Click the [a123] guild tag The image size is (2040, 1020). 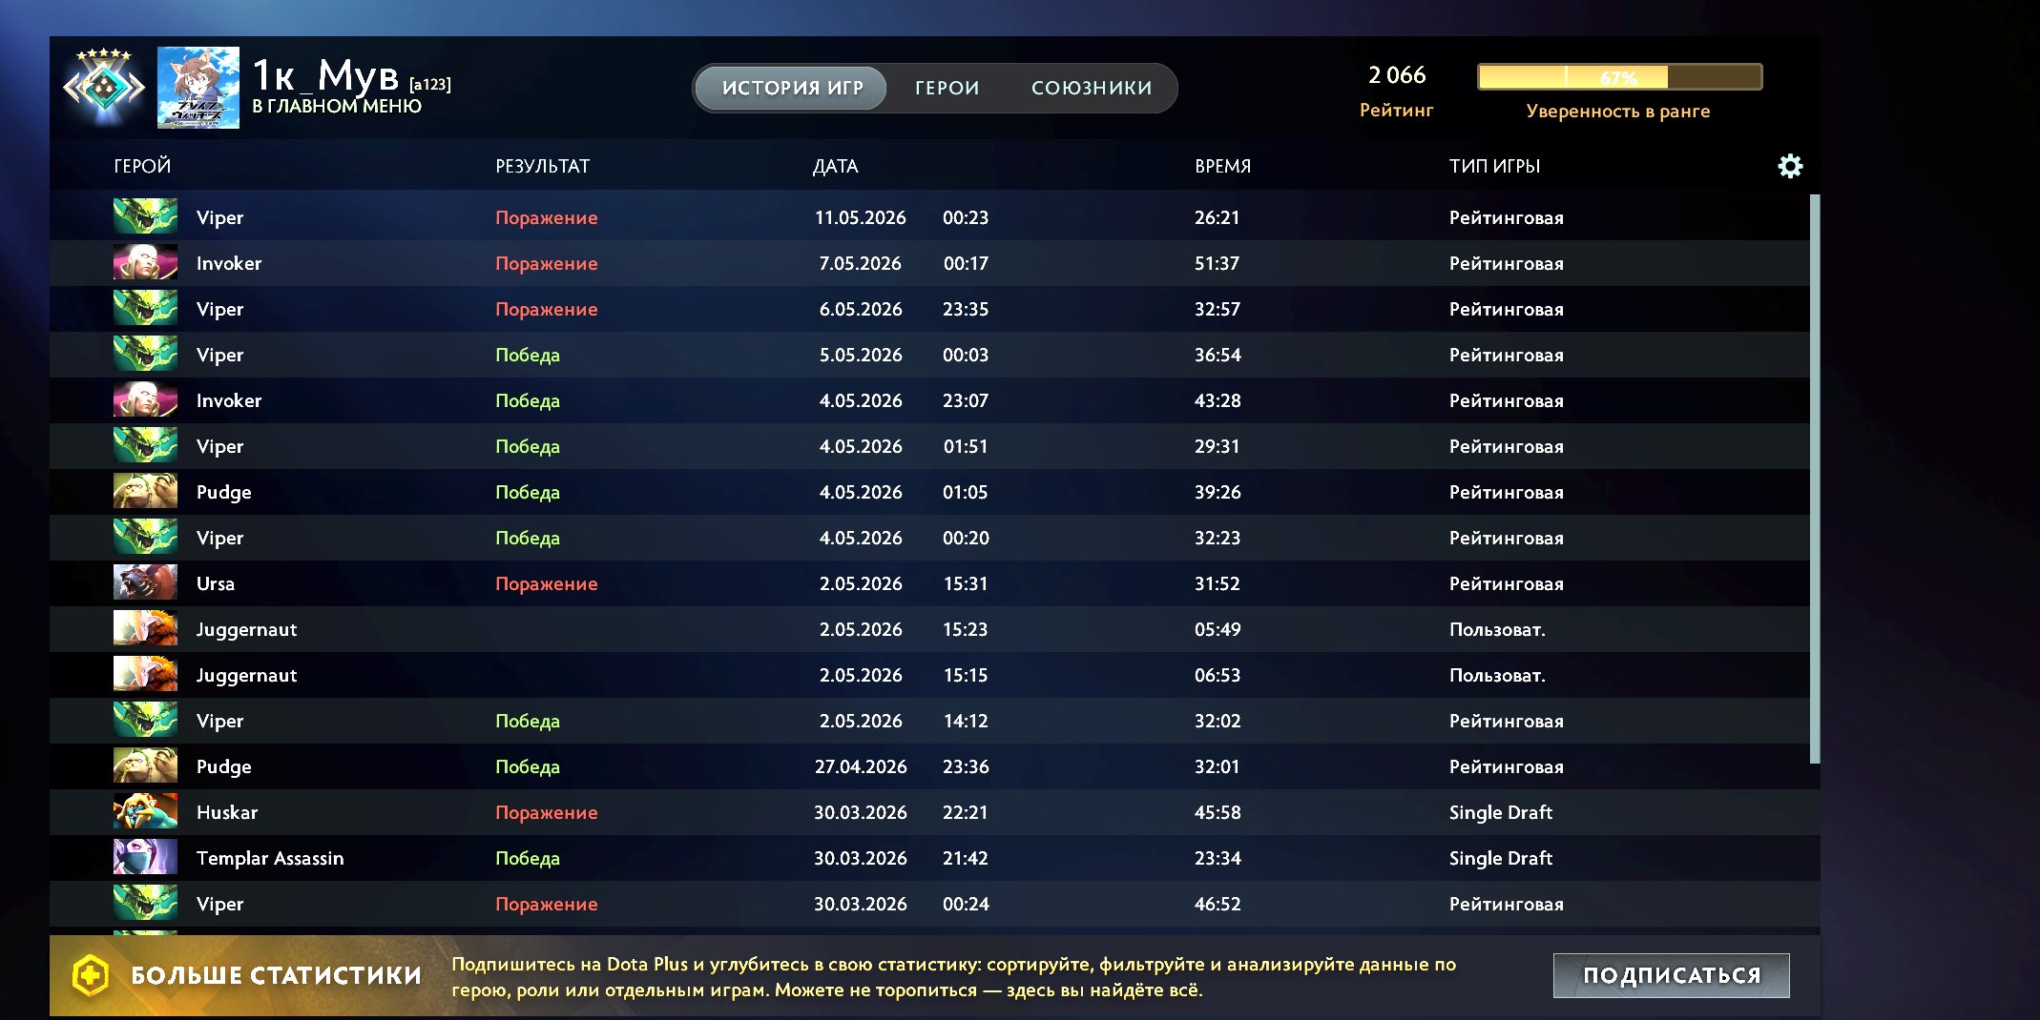pos(429,84)
